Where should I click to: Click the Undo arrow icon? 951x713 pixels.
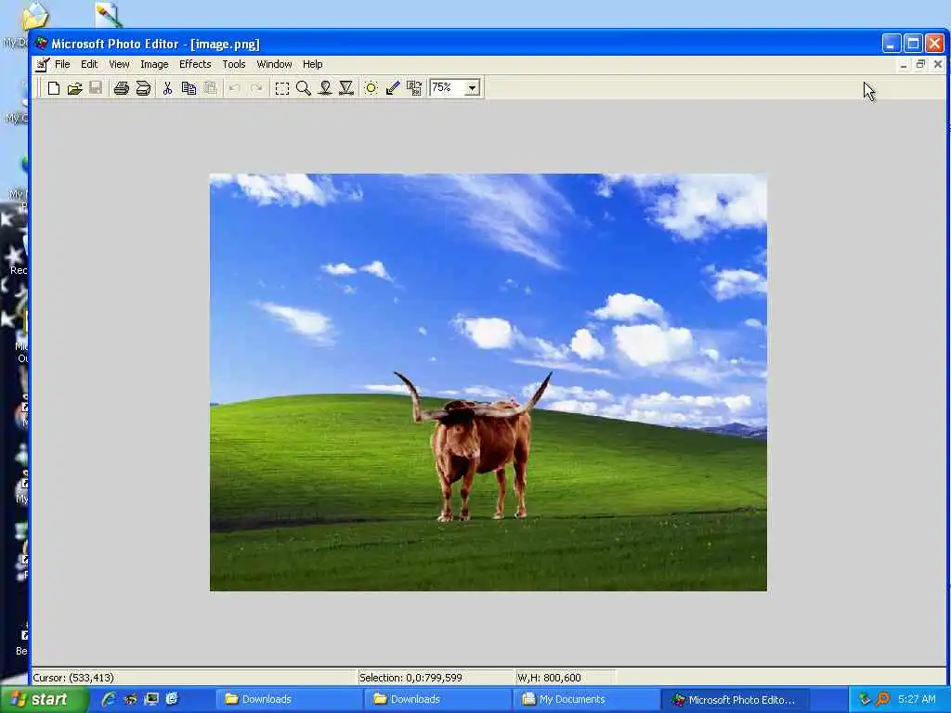pos(235,88)
